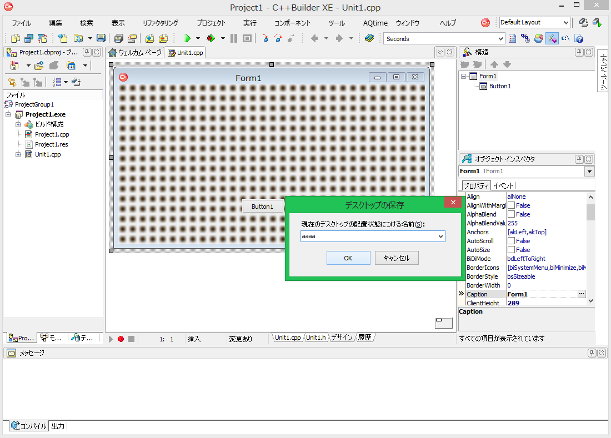Click the pie chart icon in AQtime toolbar
The height and width of the screenshot is (438, 611).
[538, 38]
